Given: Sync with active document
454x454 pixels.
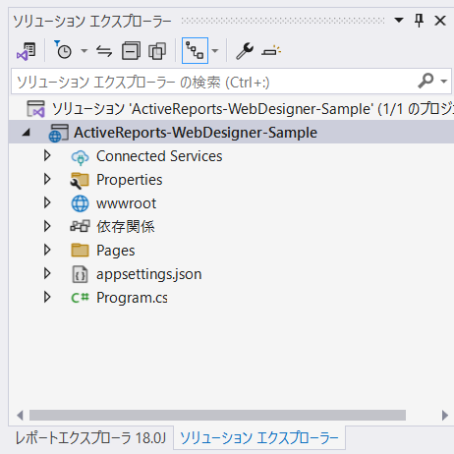Looking at the screenshot, I should point(104,51).
